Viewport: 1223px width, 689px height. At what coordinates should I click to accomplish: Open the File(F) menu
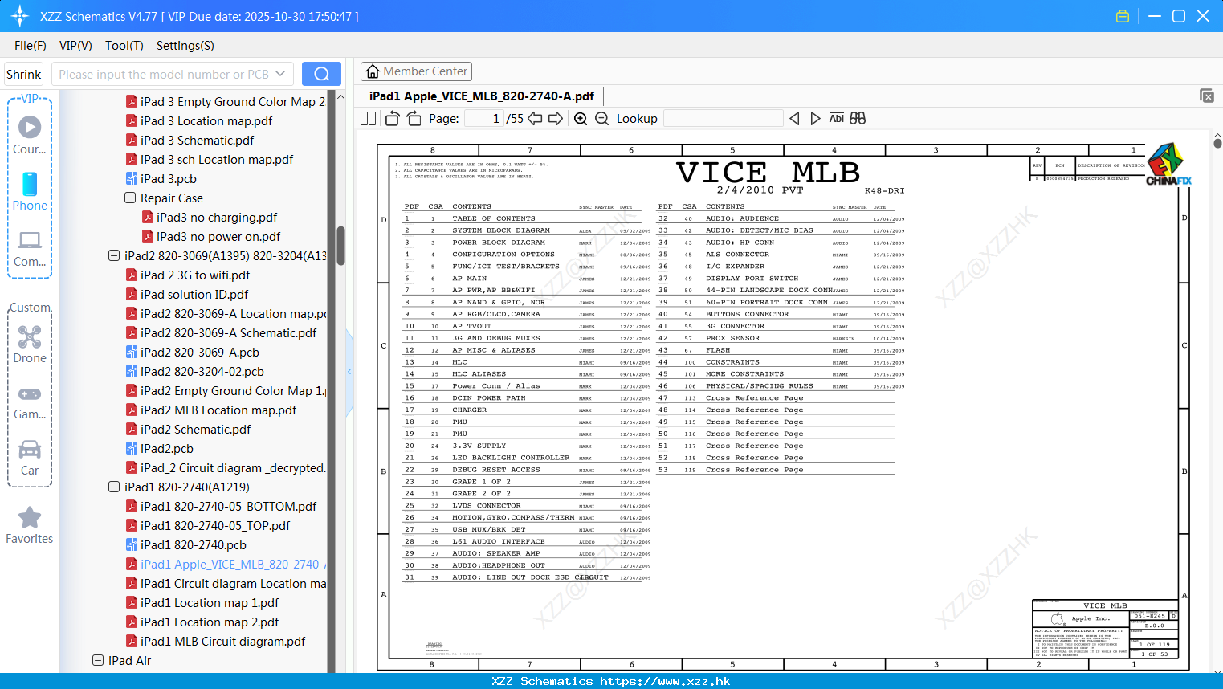[31, 46]
